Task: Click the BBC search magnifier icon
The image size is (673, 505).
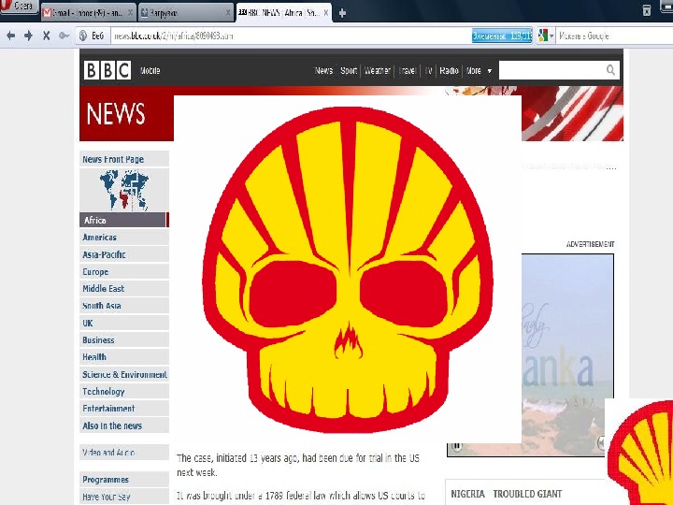Action: [x=610, y=70]
